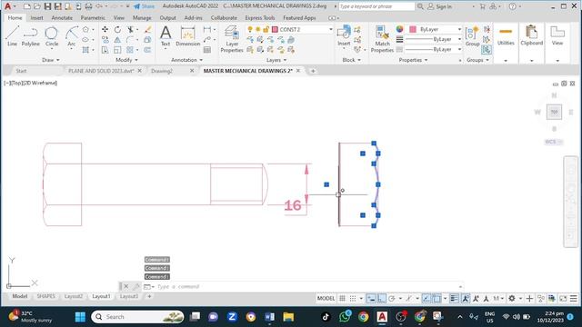Click the Table icon in Annotation
The width and height of the screenshot is (582, 327).
coord(207,50)
